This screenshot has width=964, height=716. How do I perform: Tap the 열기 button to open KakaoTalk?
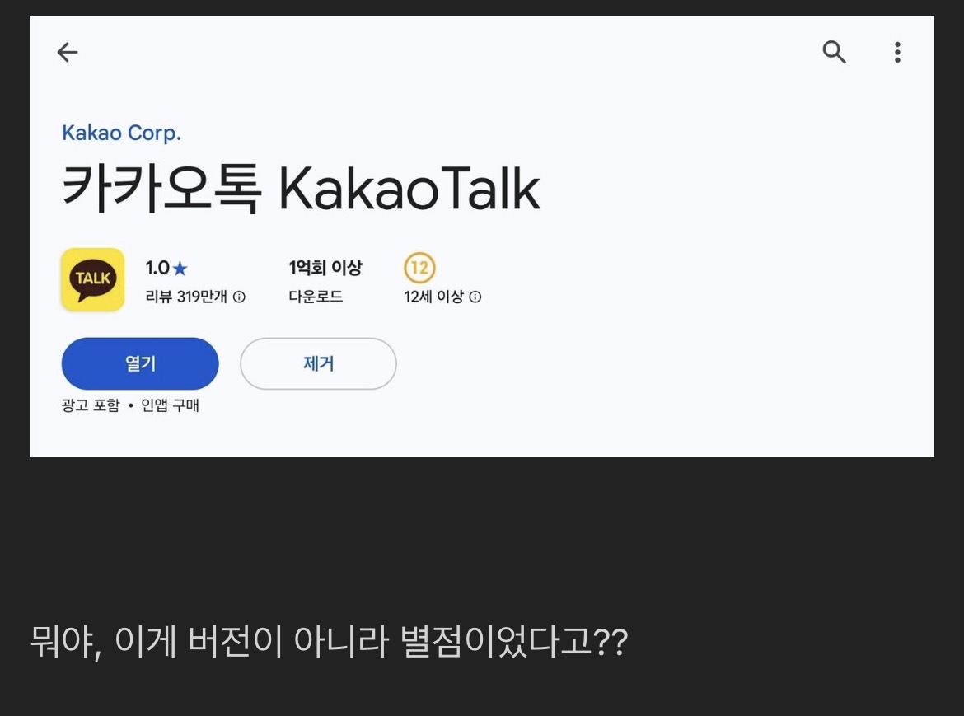(x=140, y=363)
